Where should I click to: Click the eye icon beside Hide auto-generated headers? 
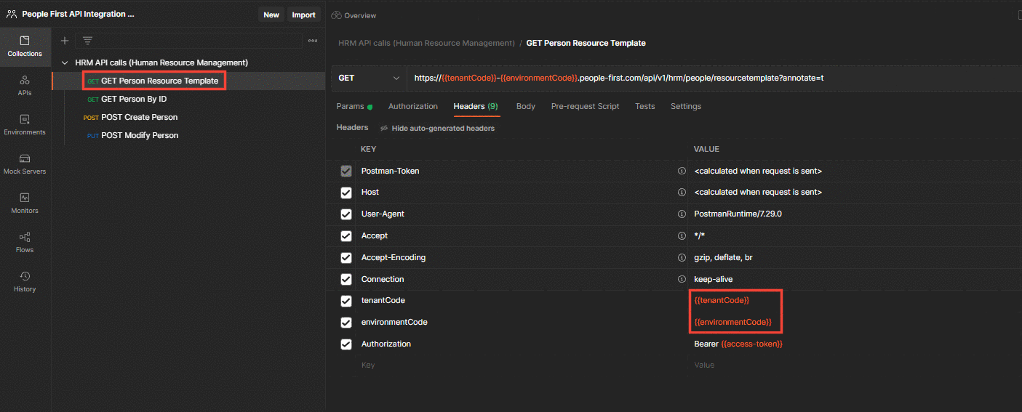(385, 129)
